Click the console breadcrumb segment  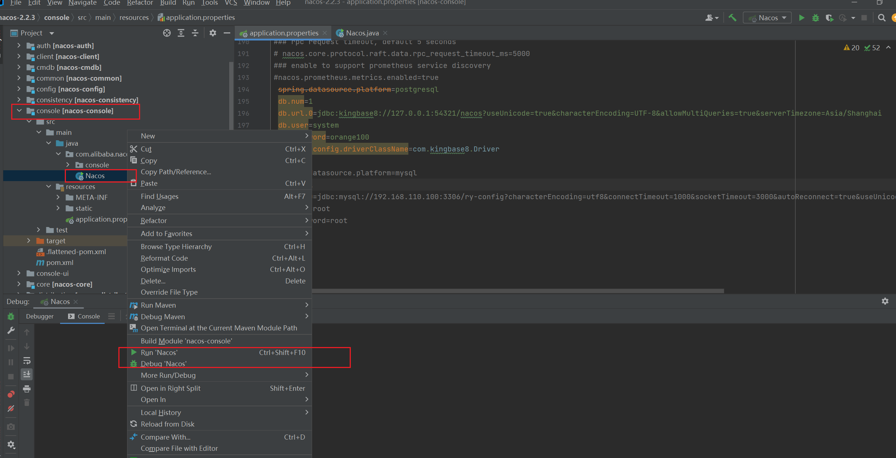click(56, 17)
